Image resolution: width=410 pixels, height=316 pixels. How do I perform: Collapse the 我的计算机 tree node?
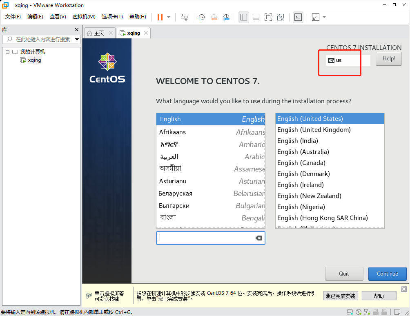click(x=8, y=52)
